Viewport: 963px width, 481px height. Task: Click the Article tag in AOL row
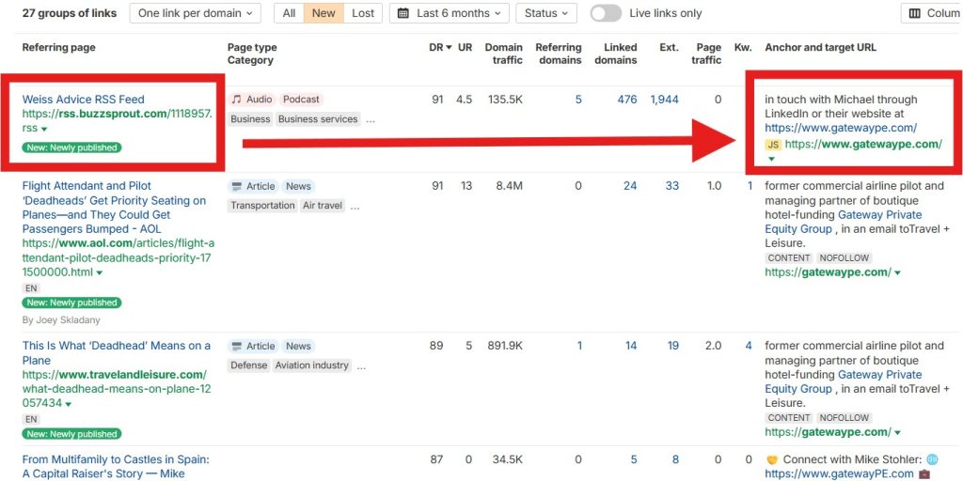[x=254, y=186]
